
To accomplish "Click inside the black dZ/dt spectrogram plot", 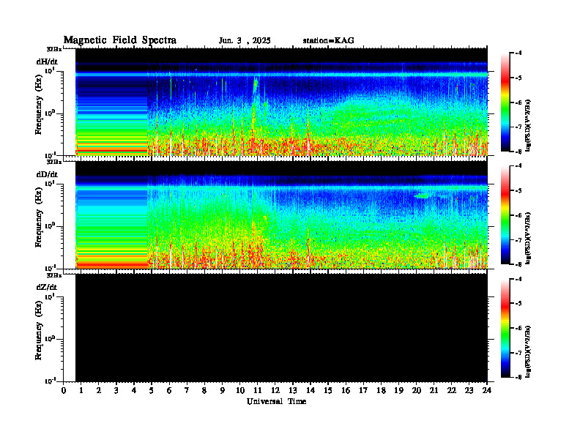I will pyautogui.click(x=281, y=328).
